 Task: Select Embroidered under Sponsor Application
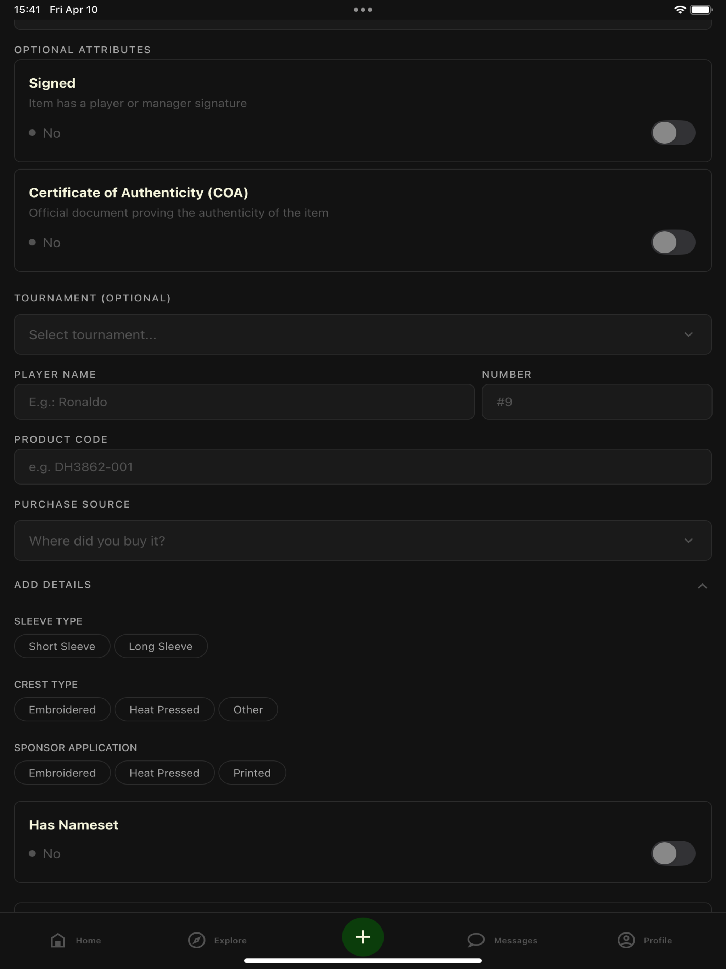62,773
